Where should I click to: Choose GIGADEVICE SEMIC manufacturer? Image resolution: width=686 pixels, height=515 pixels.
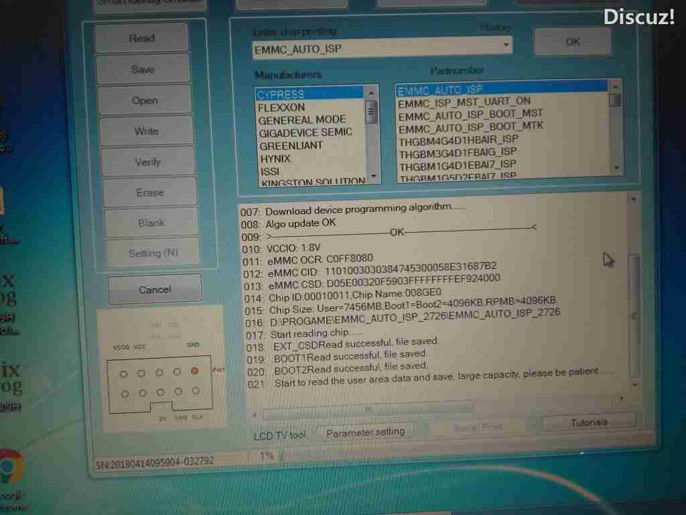click(305, 133)
